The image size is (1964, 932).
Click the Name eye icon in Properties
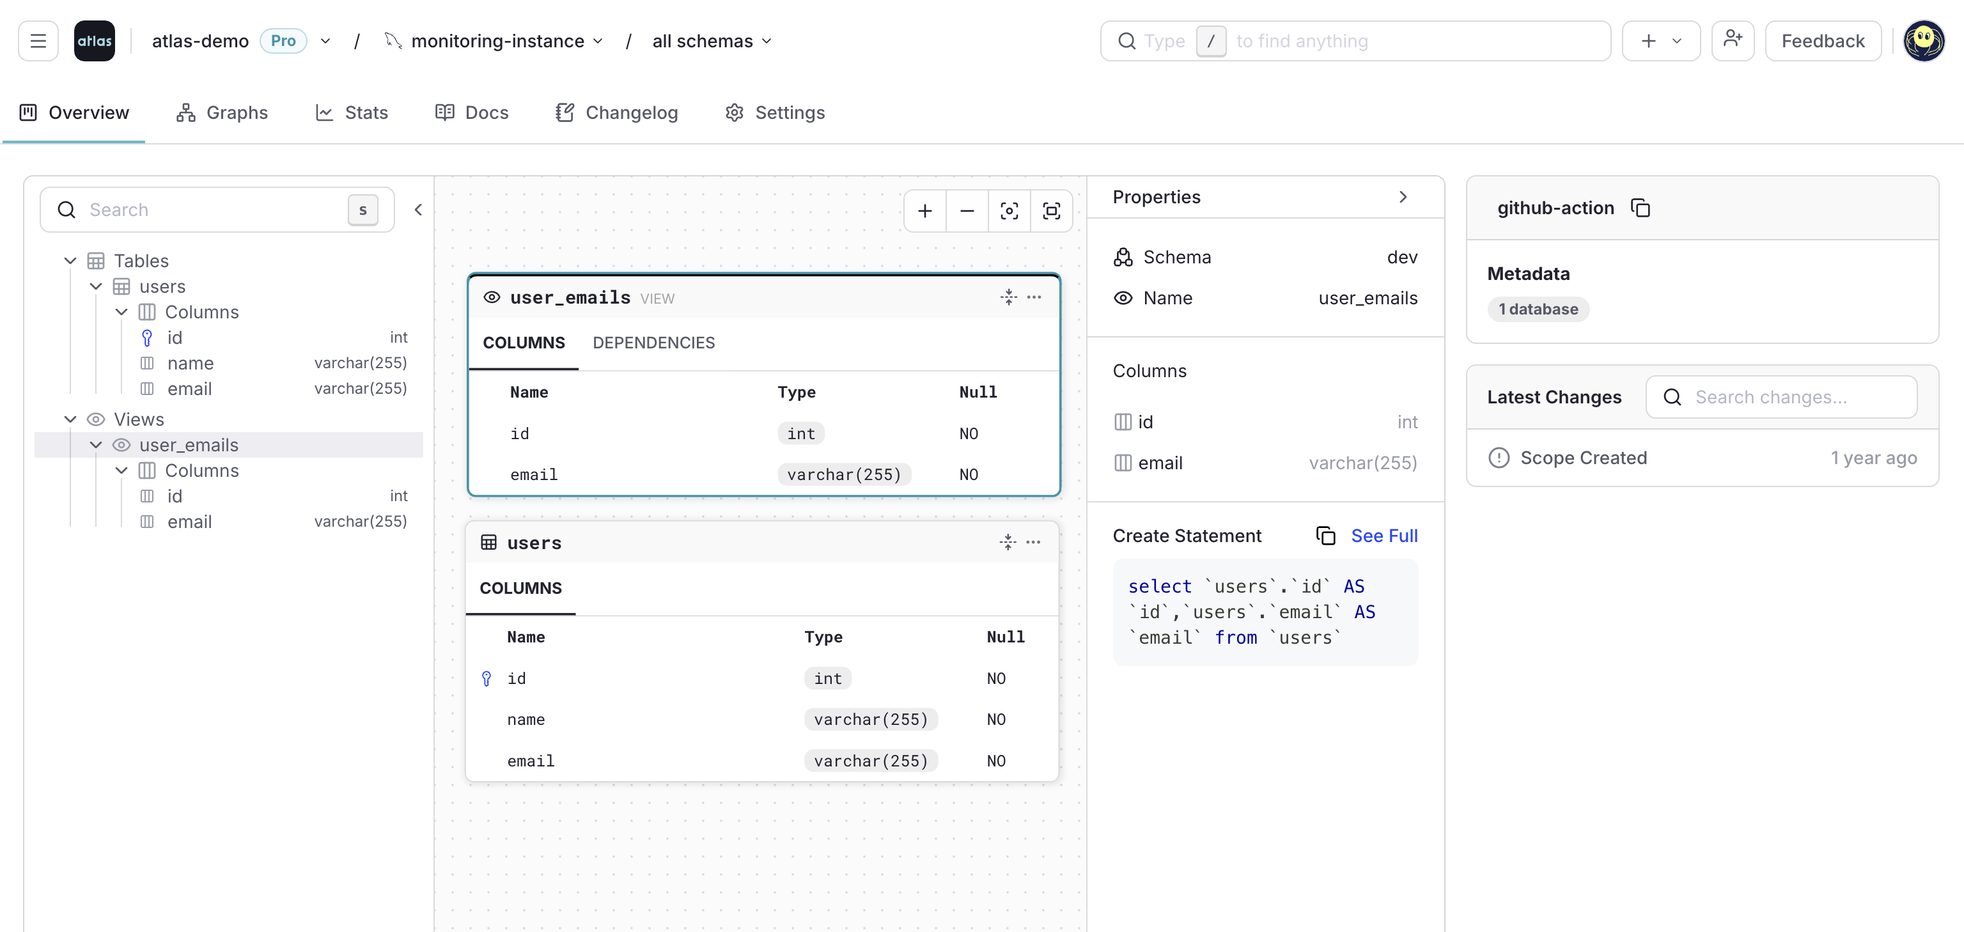coord(1122,298)
